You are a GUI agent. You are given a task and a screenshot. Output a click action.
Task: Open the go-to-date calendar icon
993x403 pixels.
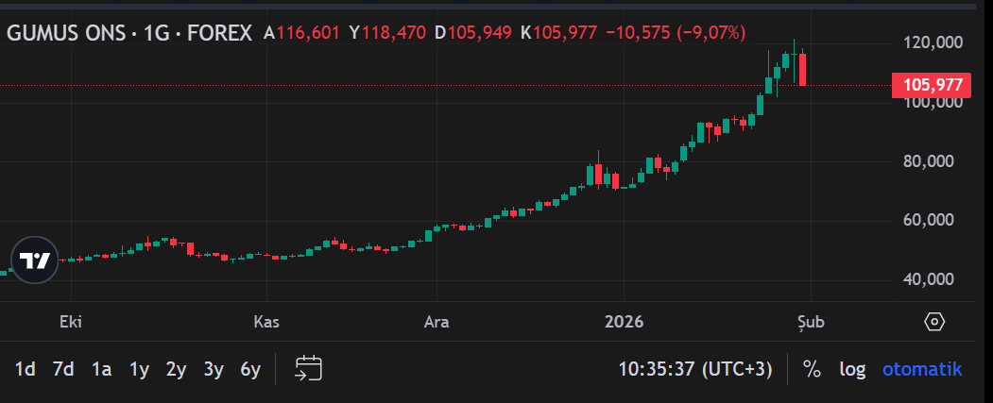309,369
